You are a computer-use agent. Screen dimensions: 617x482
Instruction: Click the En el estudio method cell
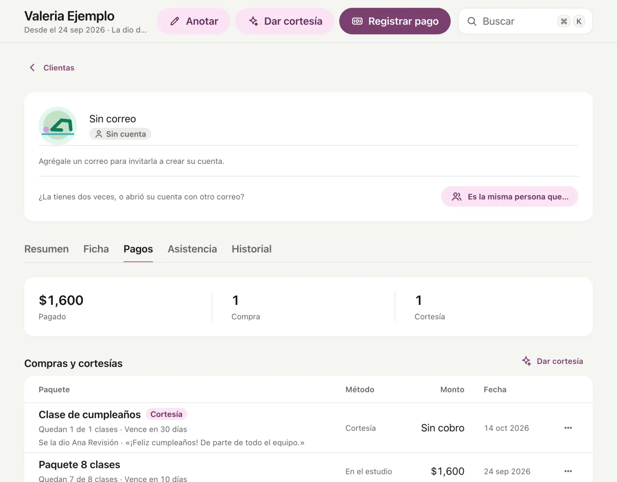click(x=369, y=471)
